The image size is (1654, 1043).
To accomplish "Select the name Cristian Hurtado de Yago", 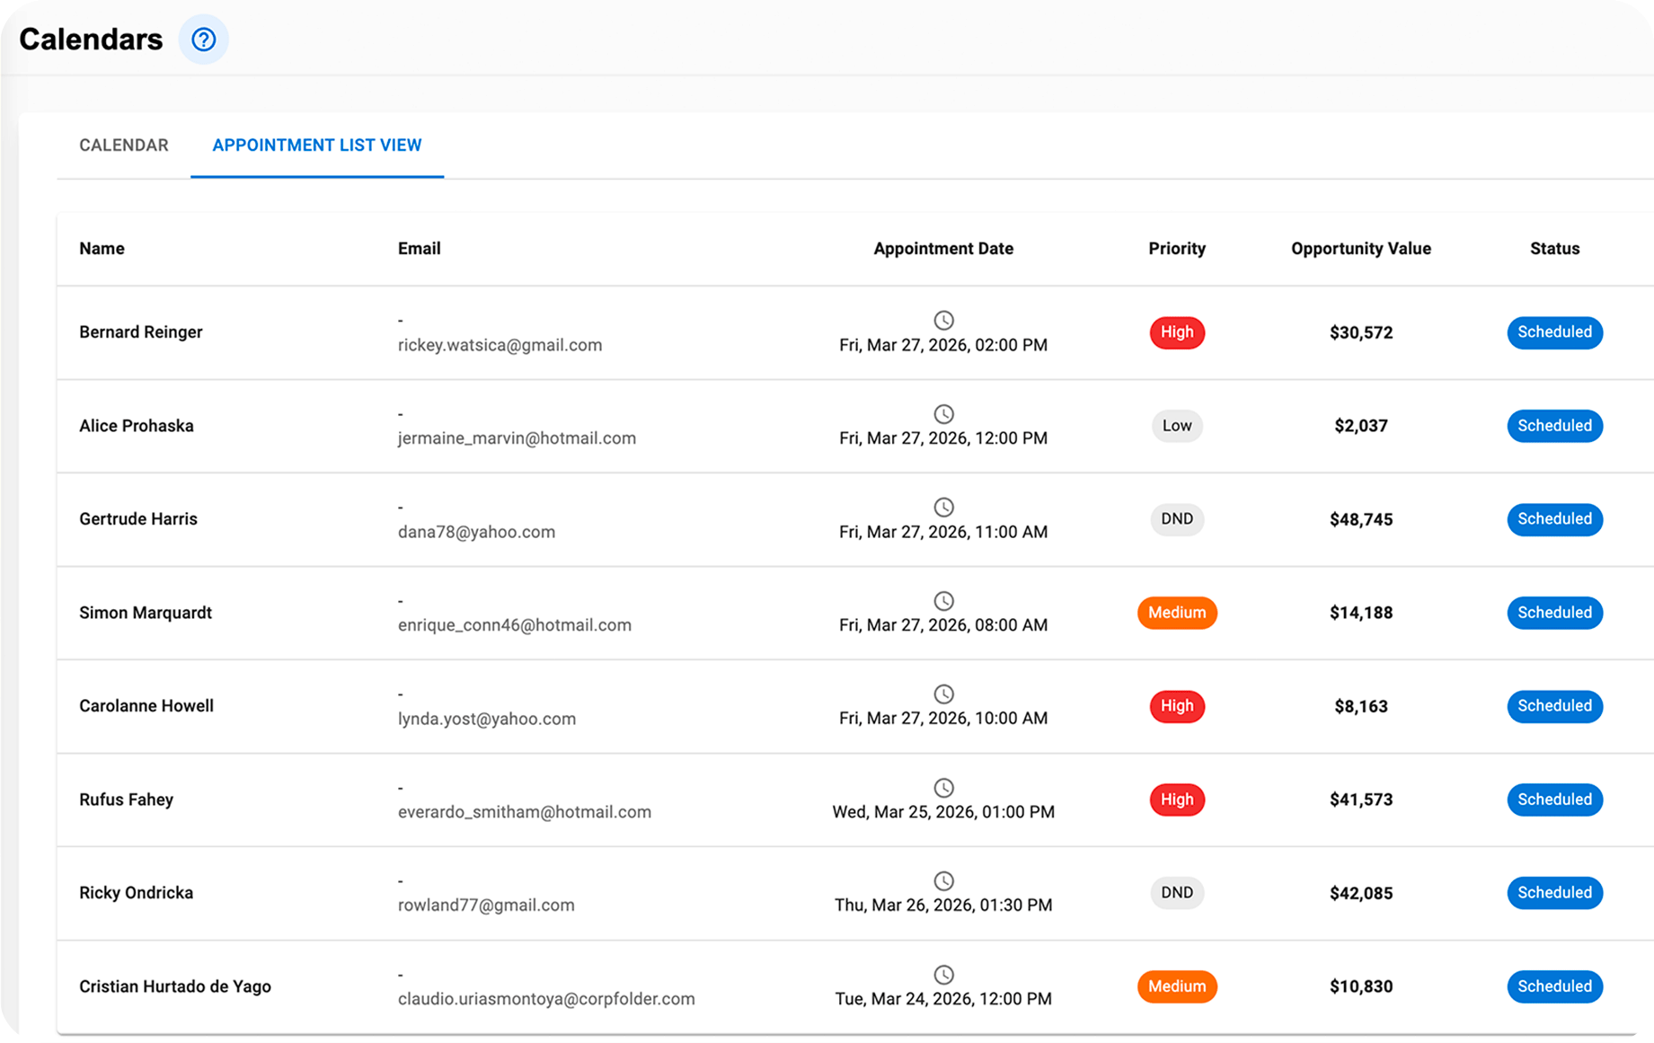I will (x=175, y=986).
